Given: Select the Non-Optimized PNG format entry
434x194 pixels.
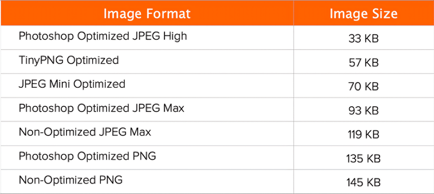Looking at the screenshot, I should click(x=71, y=180).
